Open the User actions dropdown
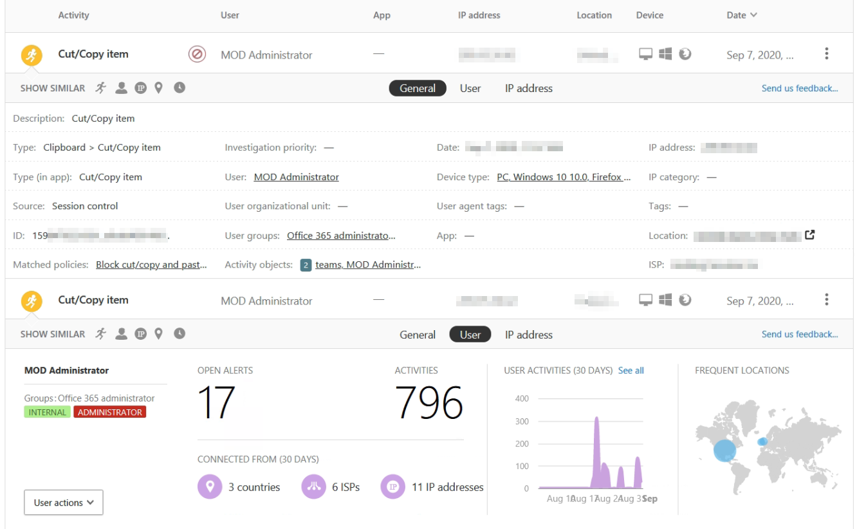This screenshot has width=857, height=529. click(x=64, y=503)
